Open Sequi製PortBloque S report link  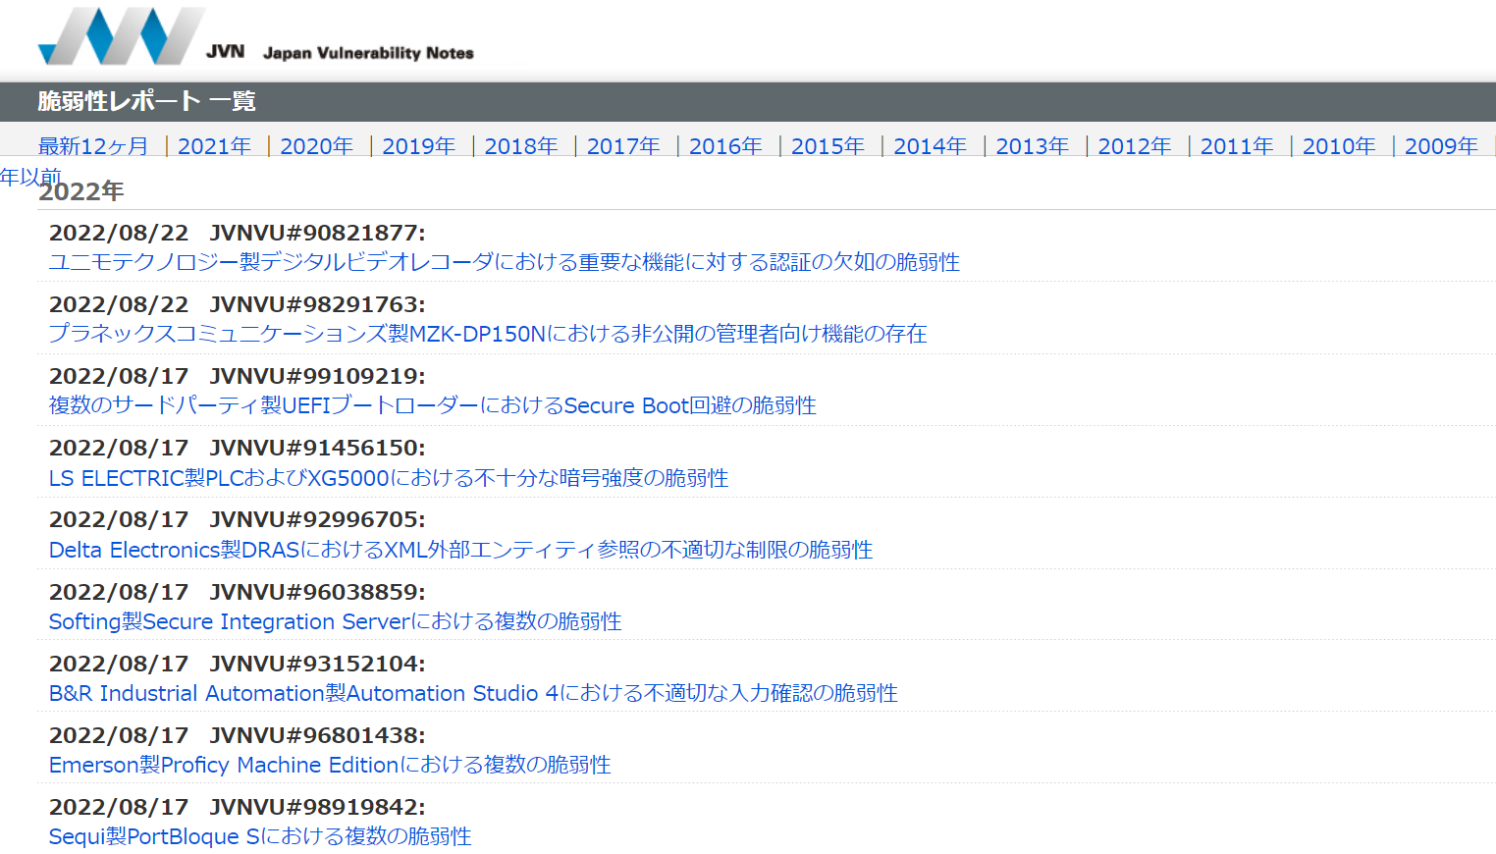(260, 836)
